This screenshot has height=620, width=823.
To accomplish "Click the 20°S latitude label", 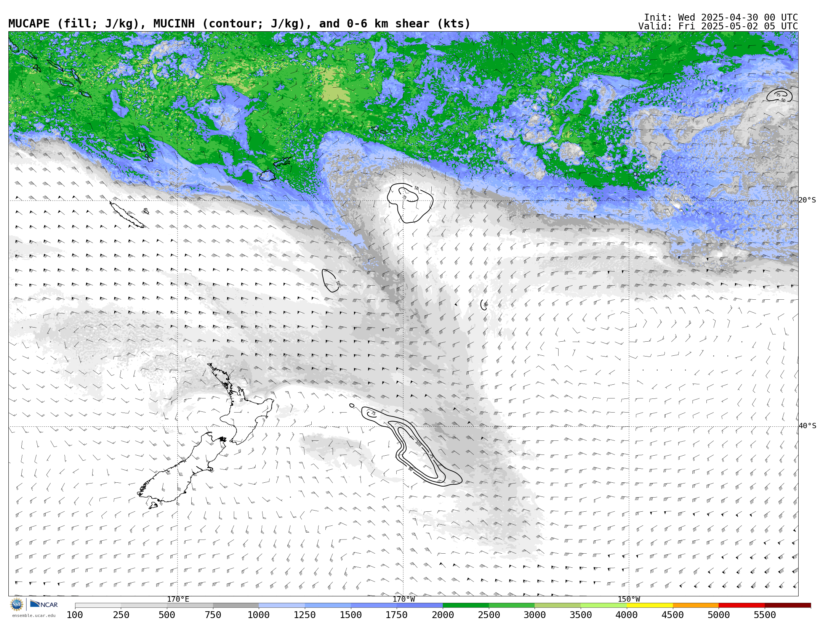I will coord(807,200).
